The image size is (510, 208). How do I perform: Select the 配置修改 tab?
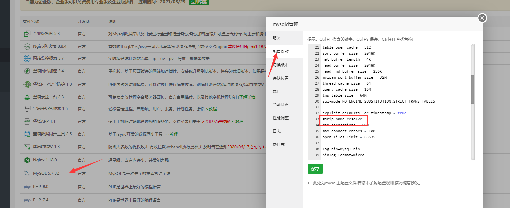(x=284, y=51)
